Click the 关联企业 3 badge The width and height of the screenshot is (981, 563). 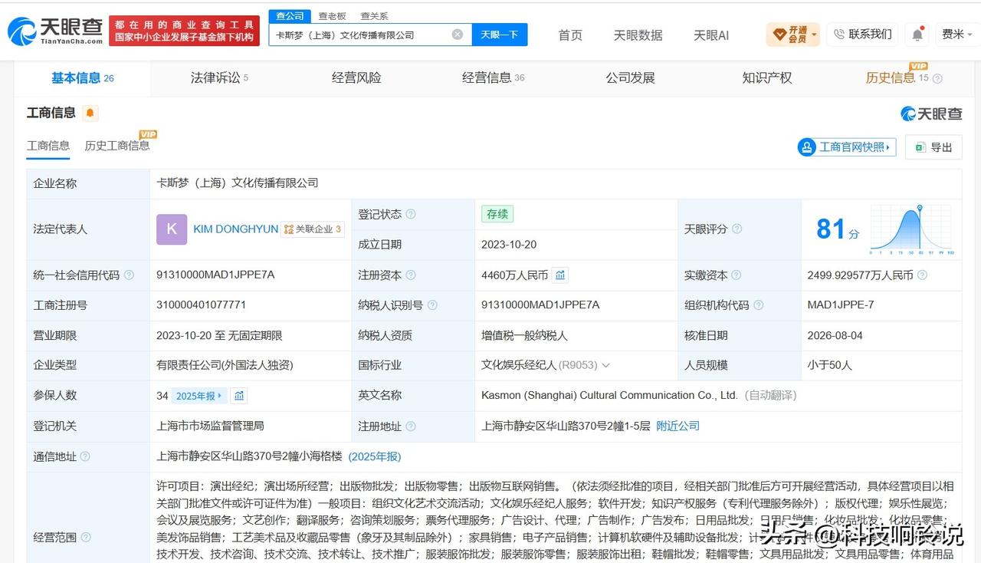click(312, 229)
